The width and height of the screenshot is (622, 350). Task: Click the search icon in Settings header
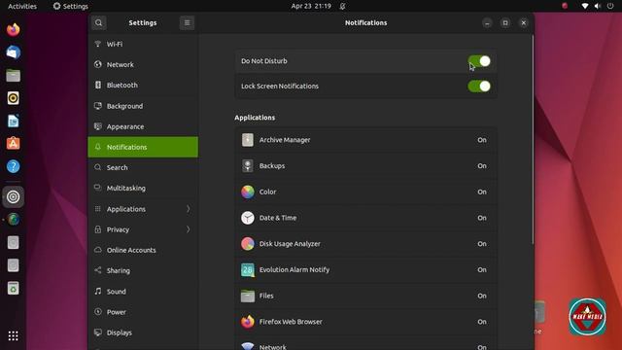99,23
